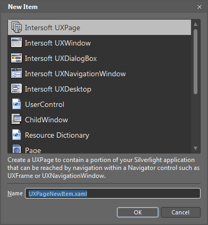The width and height of the screenshot is (208, 225).
Task: Click the Intersoft UXNavigationWindow template icon
Action: tap(16, 73)
